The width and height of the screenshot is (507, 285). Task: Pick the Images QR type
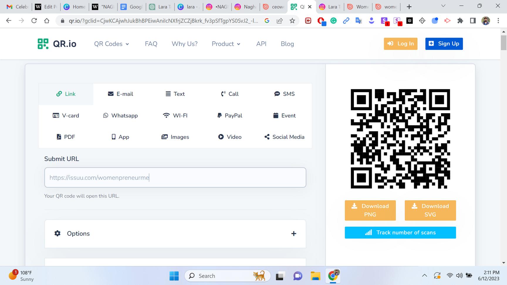(175, 137)
